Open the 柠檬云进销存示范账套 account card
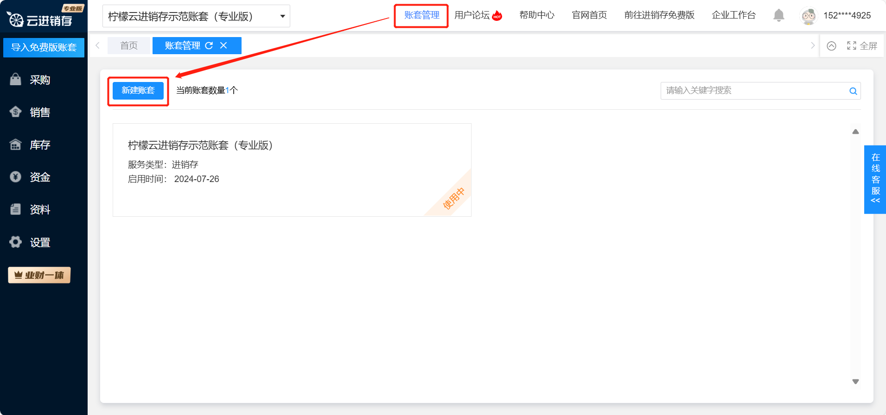Screen dimensions: 886x415 (x=292, y=170)
